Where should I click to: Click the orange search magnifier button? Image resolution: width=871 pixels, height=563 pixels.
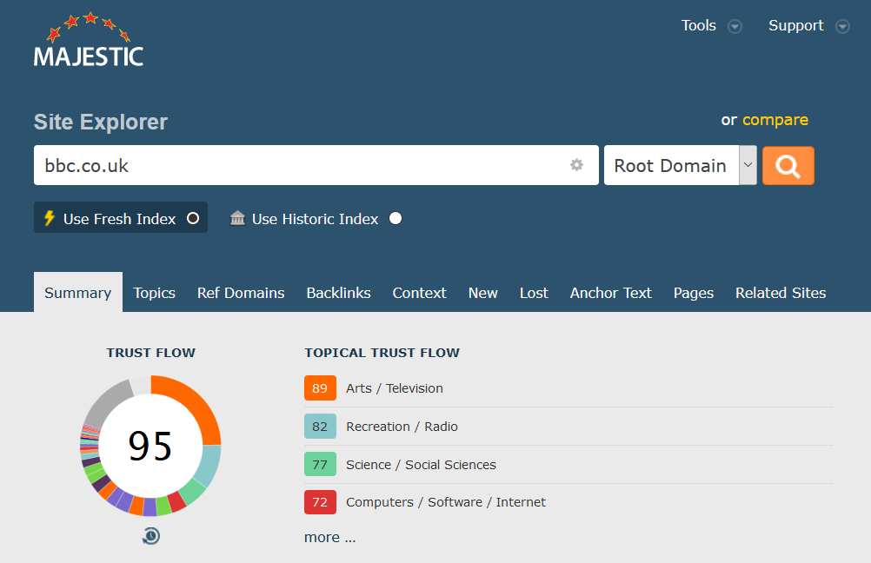coord(788,165)
